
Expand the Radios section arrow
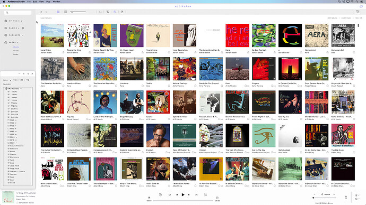pyautogui.click(x=20, y=28)
